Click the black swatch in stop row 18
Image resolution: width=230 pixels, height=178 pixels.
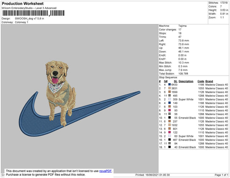click(169, 147)
